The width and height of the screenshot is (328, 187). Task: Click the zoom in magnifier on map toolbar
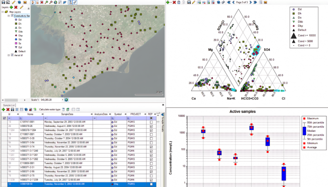click(x=46, y=2)
